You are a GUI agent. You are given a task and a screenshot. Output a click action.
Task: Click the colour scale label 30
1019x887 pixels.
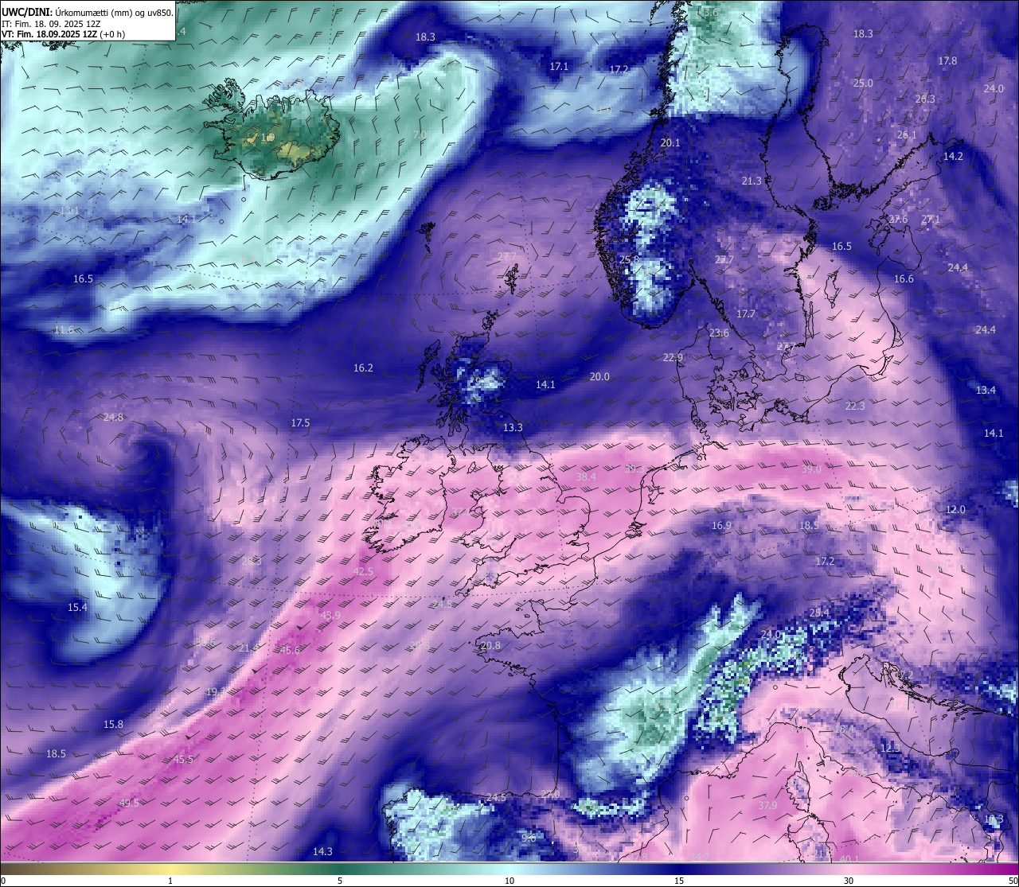(x=849, y=881)
